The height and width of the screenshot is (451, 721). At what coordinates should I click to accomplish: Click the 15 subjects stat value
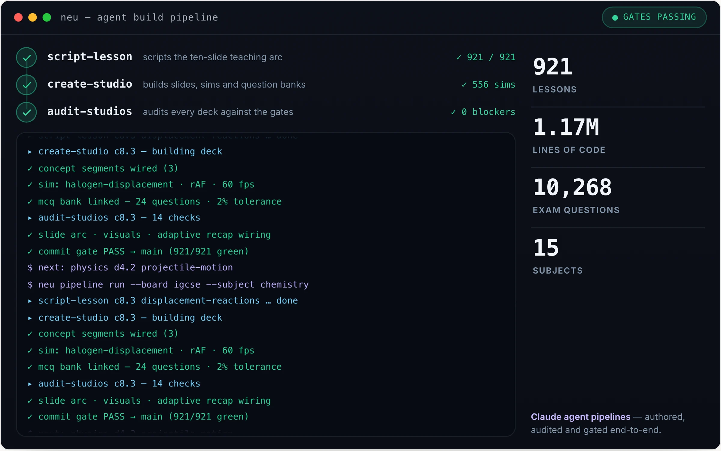(x=546, y=248)
